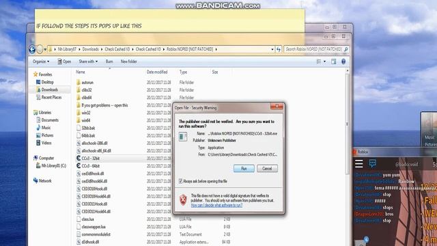Cancel the Open File security warning
This screenshot has width=437, height=246.
click(x=267, y=169)
